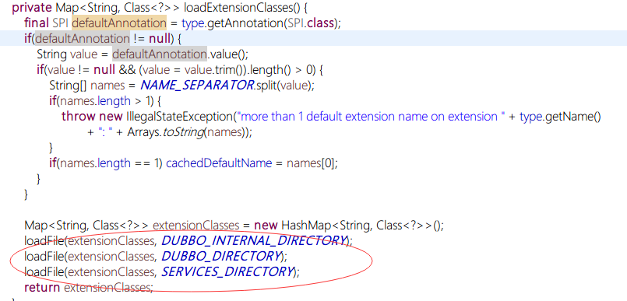This screenshot has width=627, height=301.
Task: Click type.getName() call
Action: point(560,117)
